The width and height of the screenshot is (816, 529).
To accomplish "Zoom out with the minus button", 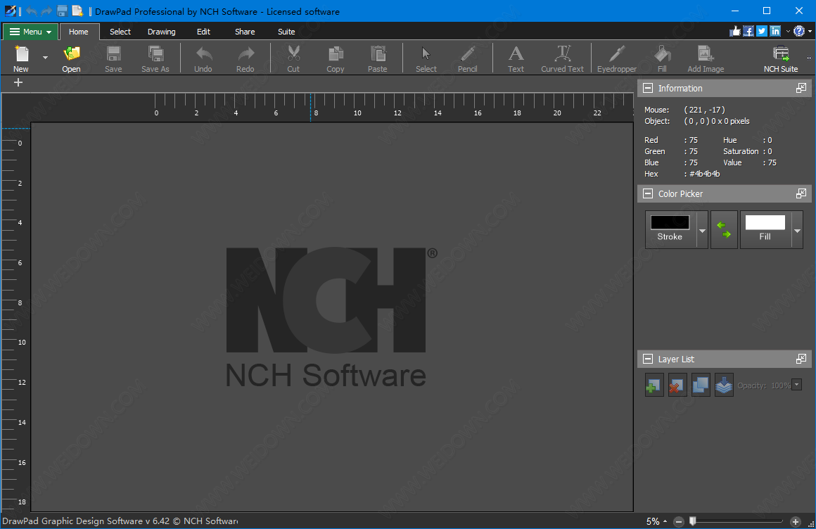I will coord(679,521).
